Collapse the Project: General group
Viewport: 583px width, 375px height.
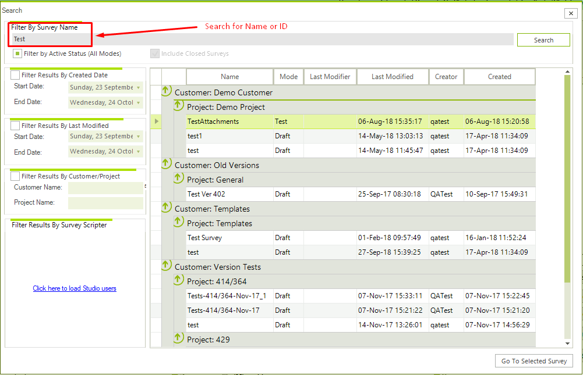(178, 178)
